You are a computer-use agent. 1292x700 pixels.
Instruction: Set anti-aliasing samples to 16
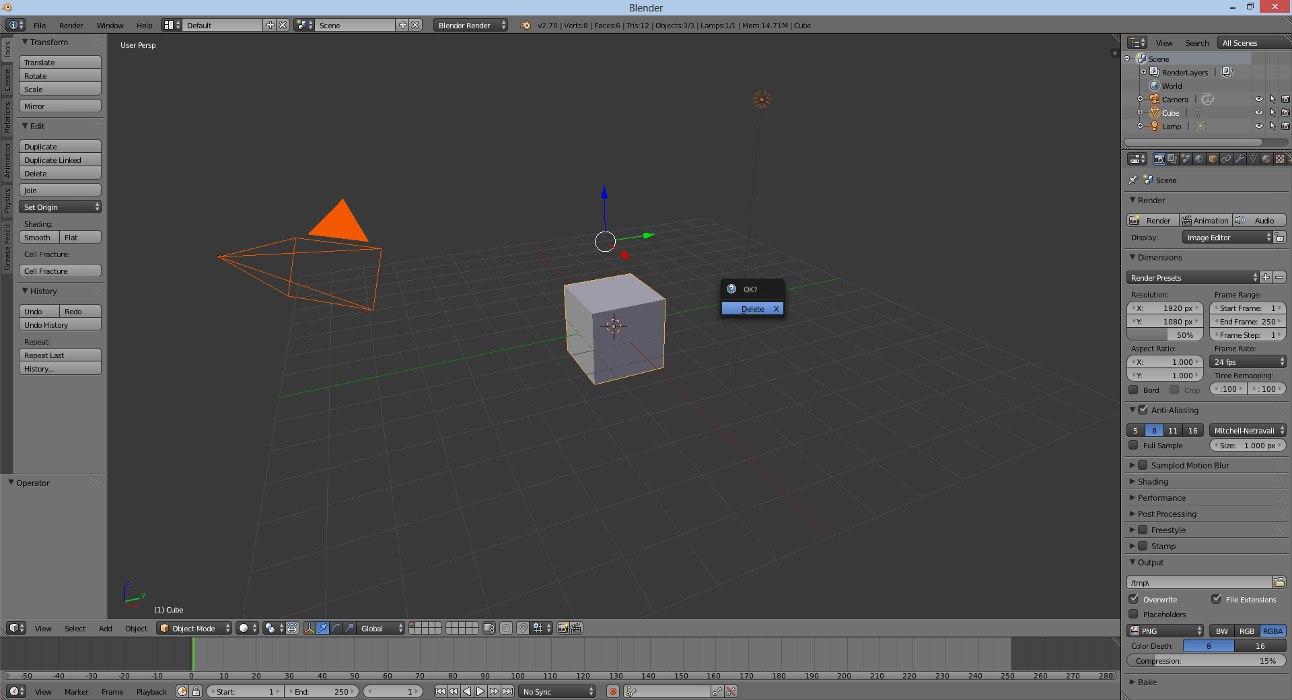click(1192, 430)
